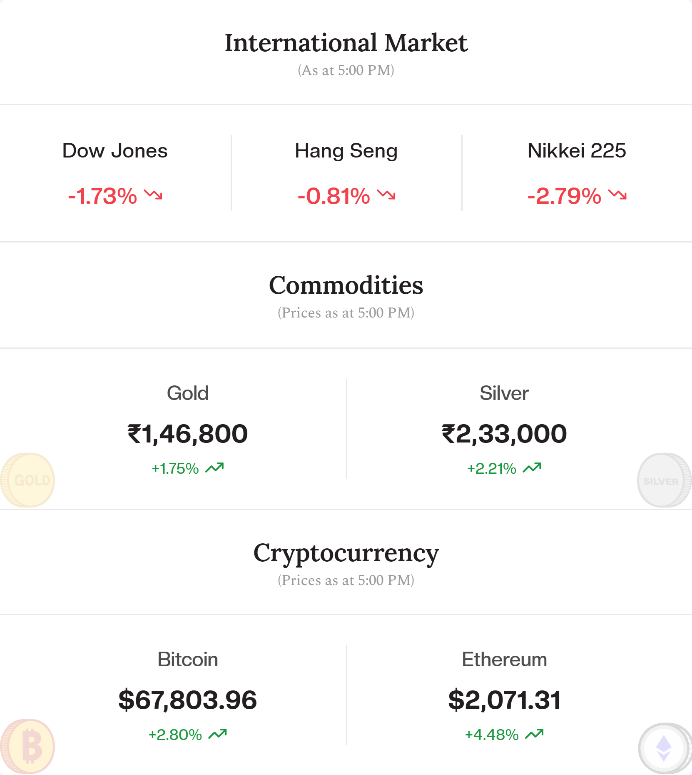Viewport: 692px width, 775px height.
Task: Click the Nikkei 225 red down-trend arrow
Action: (x=617, y=195)
